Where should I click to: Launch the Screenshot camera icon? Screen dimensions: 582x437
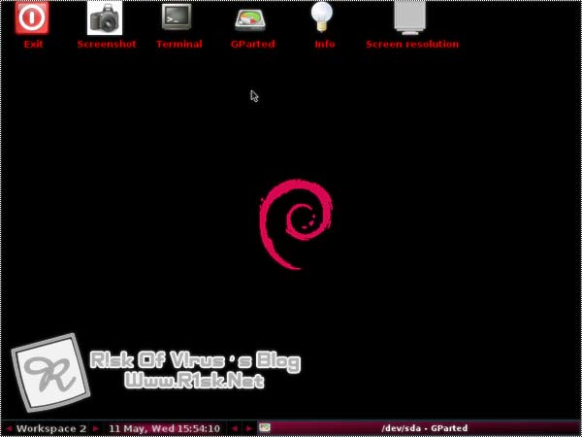105,17
